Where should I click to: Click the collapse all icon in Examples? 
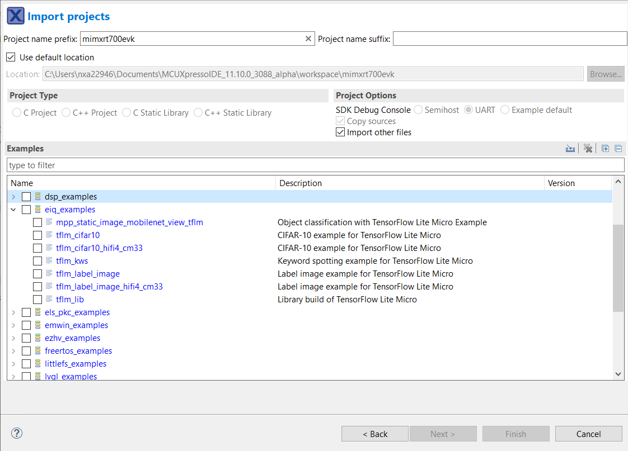(618, 149)
